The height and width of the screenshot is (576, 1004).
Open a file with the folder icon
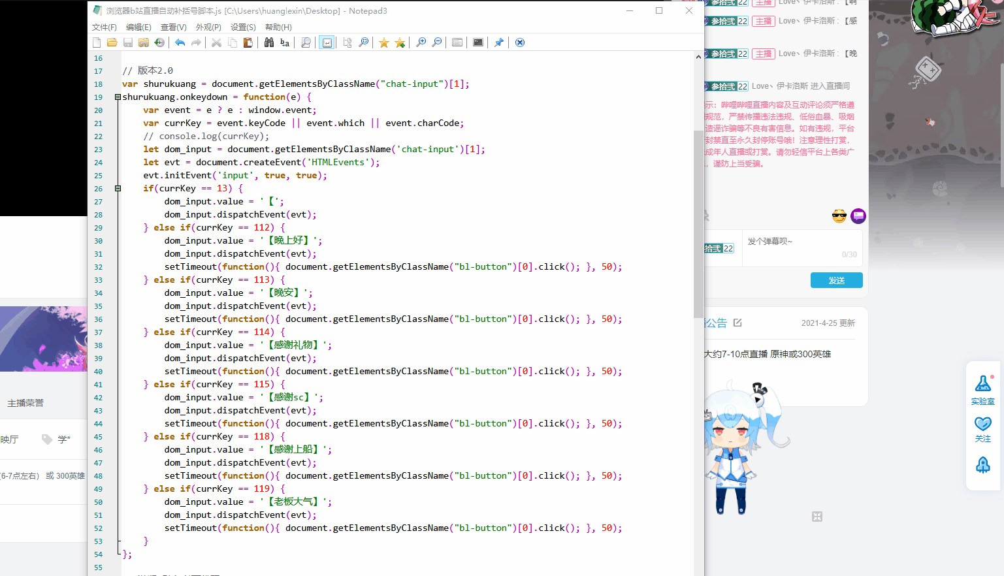(x=112, y=42)
